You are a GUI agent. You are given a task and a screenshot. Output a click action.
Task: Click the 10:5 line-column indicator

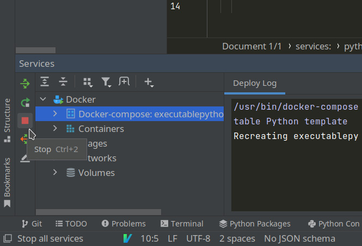click(150, 238)
